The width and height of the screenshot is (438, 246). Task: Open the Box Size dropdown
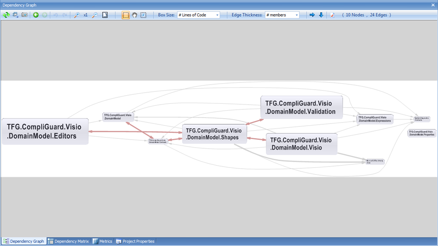point(198,15)
